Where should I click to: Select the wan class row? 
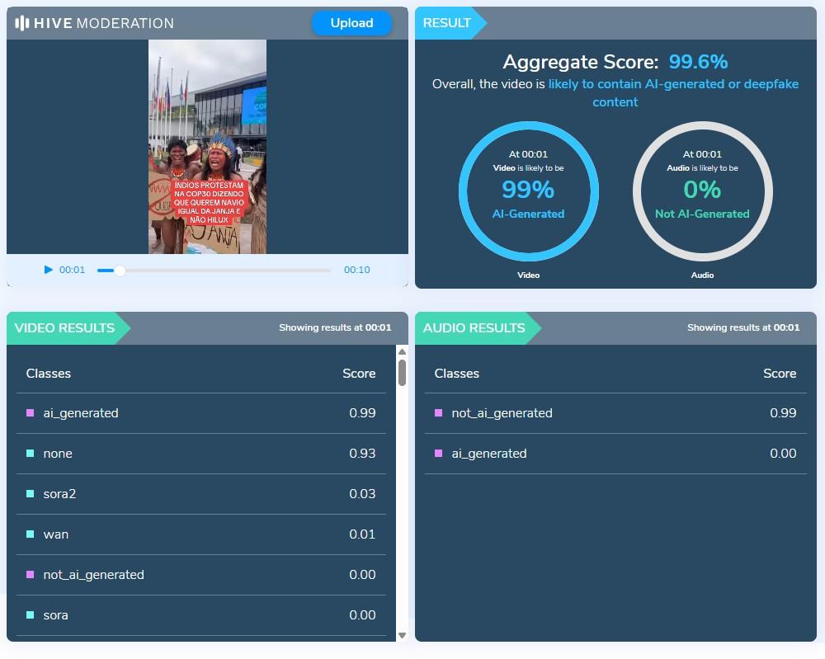coord(200,534)
